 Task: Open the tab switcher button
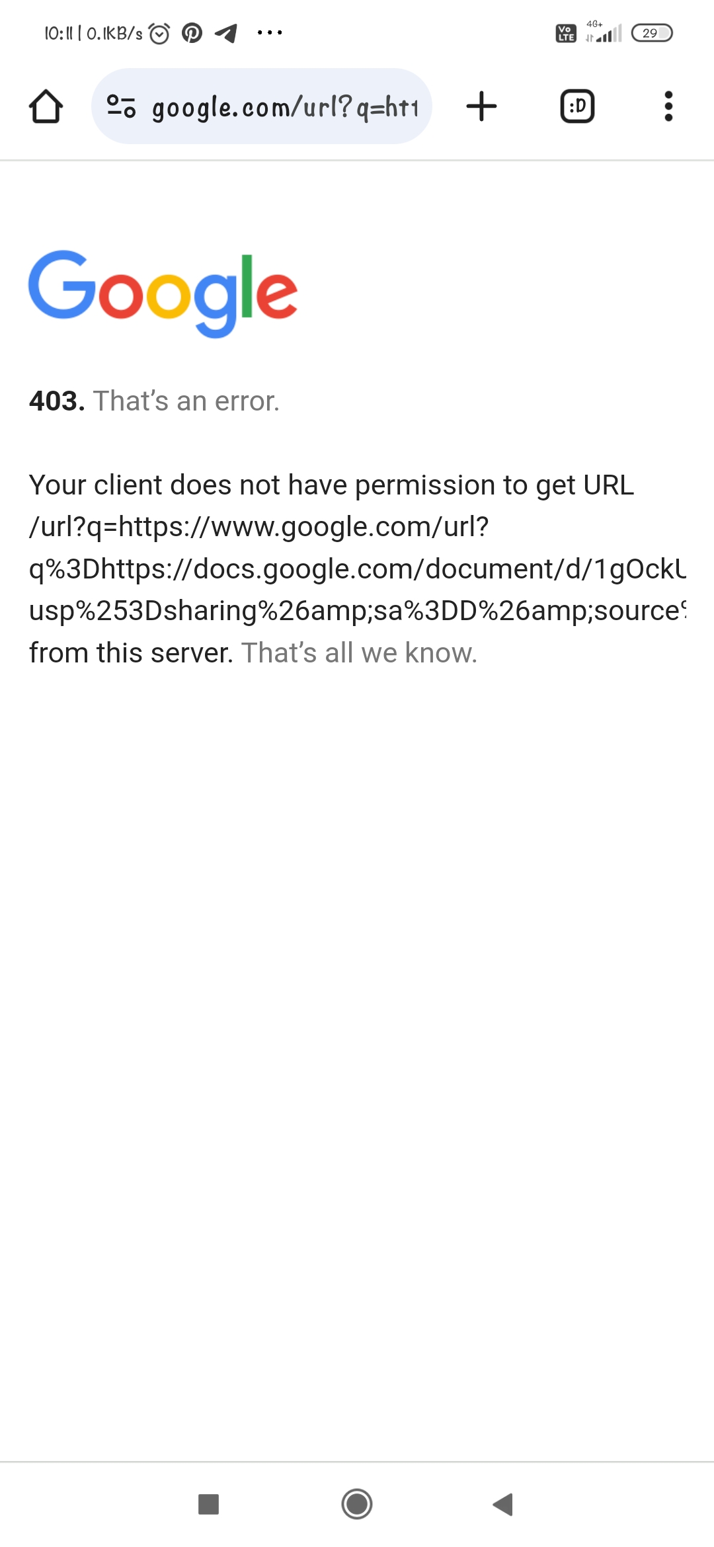[x=577, y=106]
